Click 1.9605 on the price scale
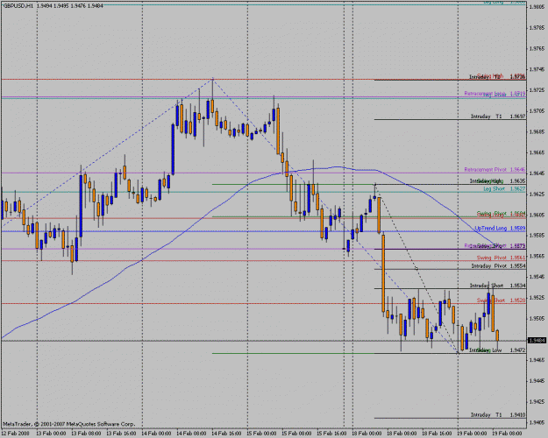Viewport: 548px width, 438px height. 537,215
